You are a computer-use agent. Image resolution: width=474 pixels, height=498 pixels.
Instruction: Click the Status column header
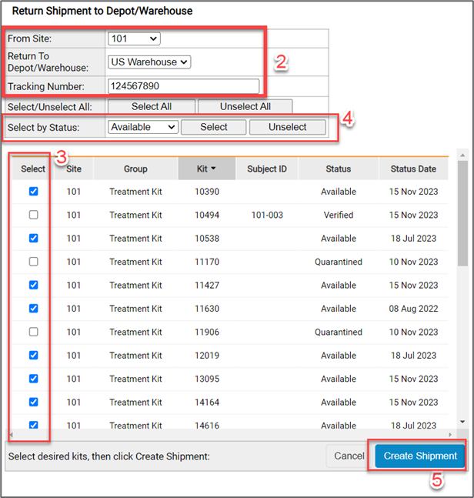[x=338, y=169]
